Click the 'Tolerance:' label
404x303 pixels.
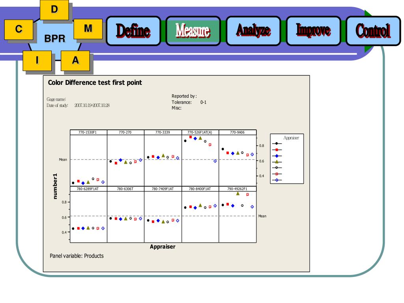181,102
